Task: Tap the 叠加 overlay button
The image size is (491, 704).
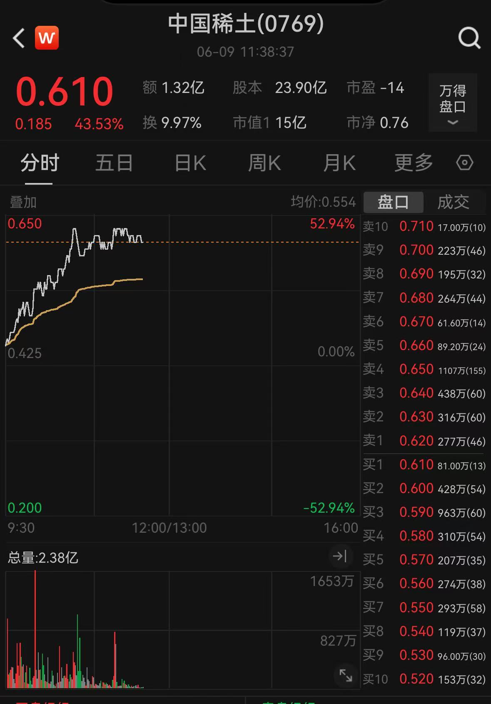Action: (23, 202)
